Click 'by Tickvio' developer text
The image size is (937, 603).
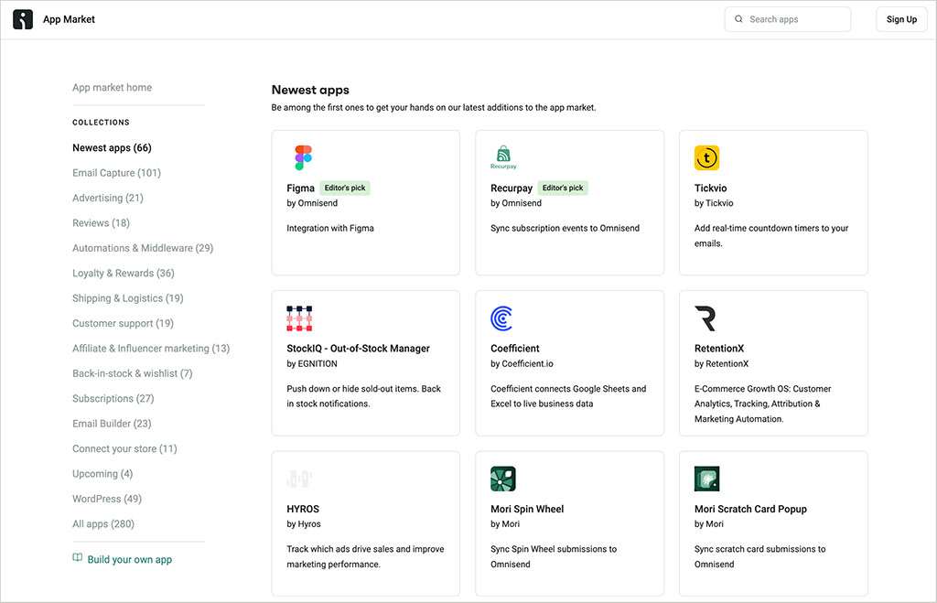(714, 203)
